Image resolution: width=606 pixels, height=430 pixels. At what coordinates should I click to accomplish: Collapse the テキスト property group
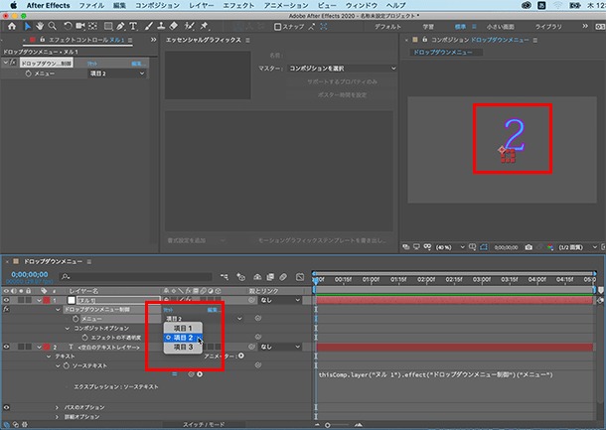click(49, 357)
